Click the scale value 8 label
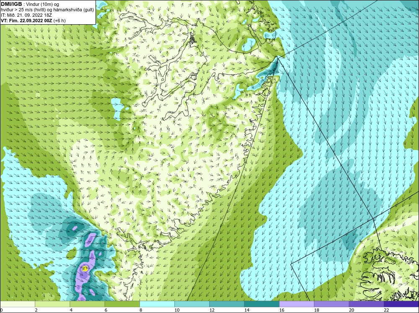This screenshot has height=313, width=419. pos(141,310)
